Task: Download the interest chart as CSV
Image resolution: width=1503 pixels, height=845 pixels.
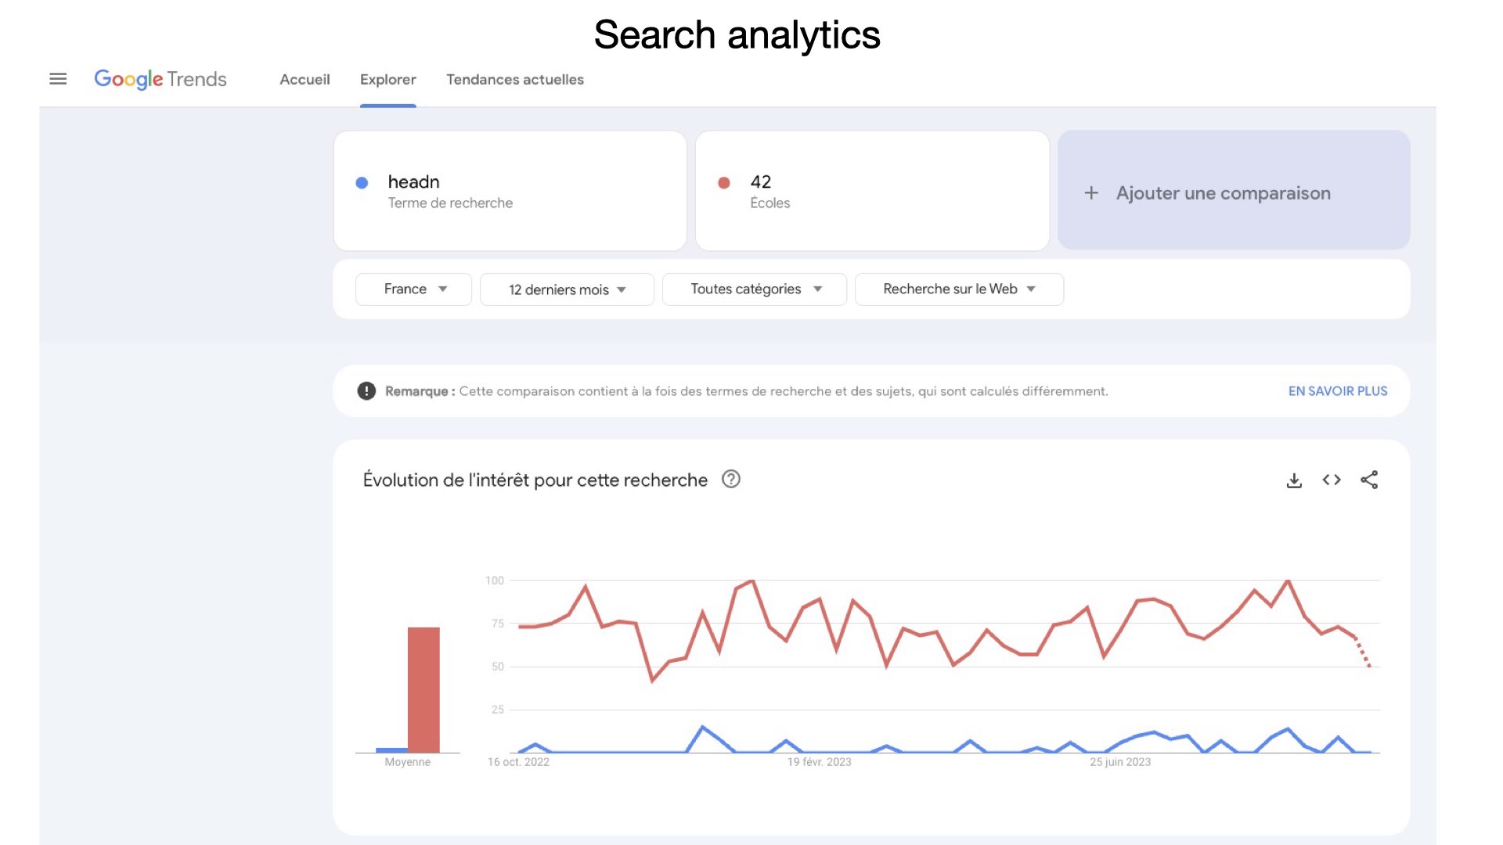Action: (x=1294, y=480)
